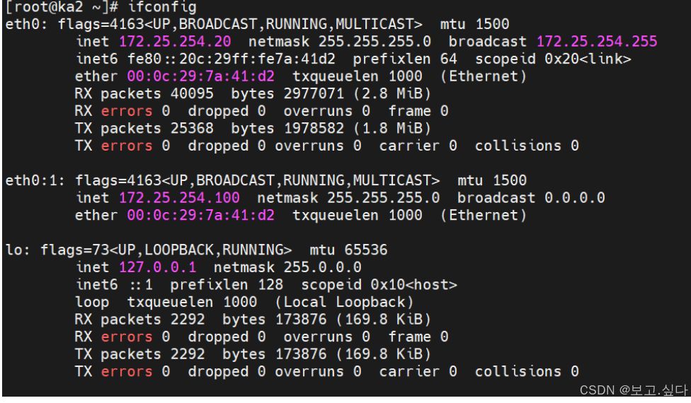Viewport: 691px width, 403px height.
Task: Click 'collisions 0' in the lo section
Action: click(x=527, y=371)
